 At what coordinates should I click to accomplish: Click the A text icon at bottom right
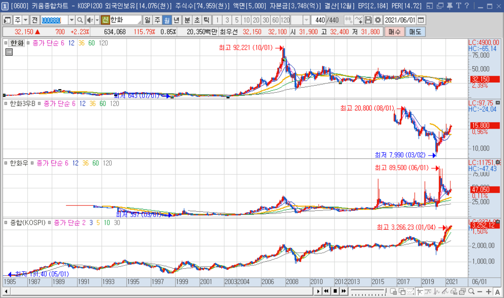(497, 291)
